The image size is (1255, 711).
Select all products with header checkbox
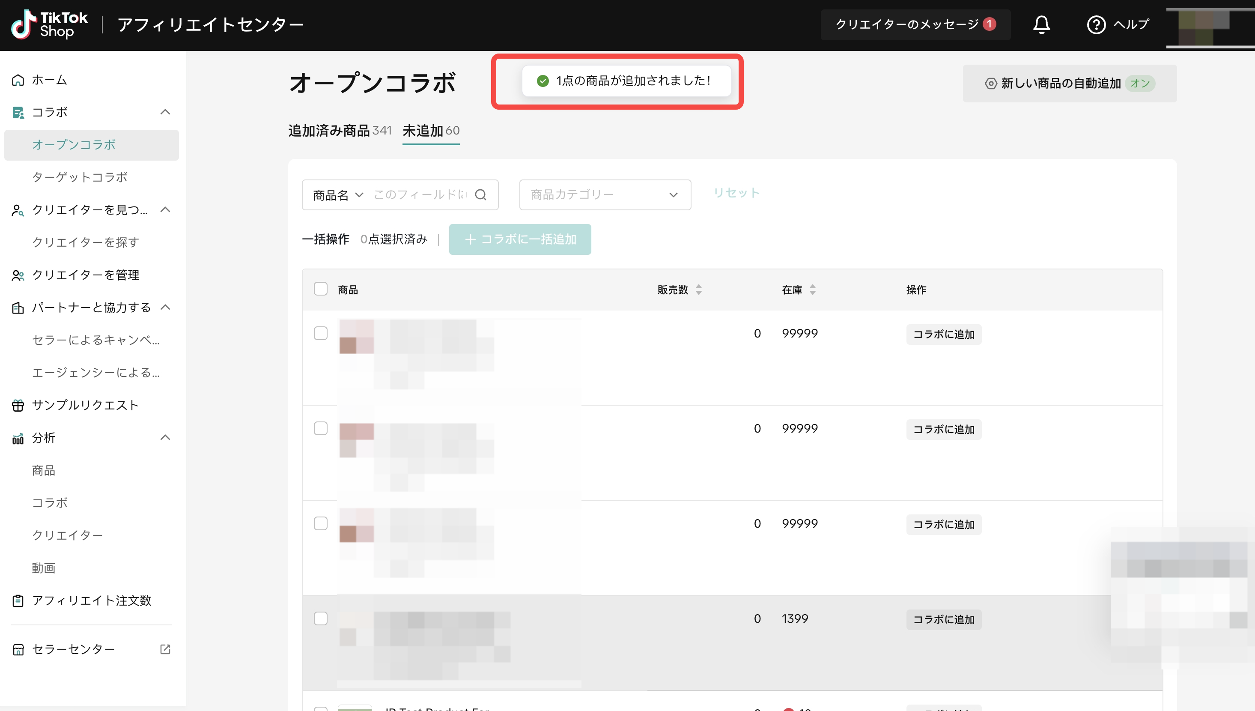click(x=321, y=289)
